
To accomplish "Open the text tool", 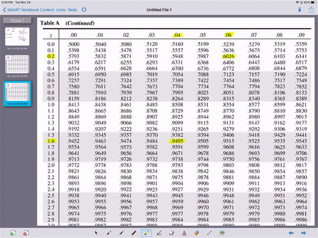I will click(x=184, y=233).
